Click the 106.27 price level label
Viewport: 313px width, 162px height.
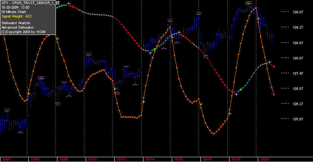pyautogui.click(x=298, y=104)
